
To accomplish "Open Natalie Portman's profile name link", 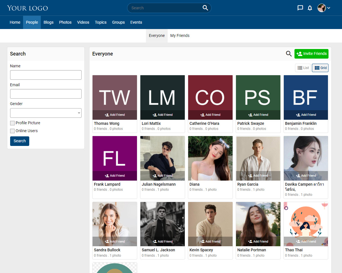I will [x=252, y=250].
